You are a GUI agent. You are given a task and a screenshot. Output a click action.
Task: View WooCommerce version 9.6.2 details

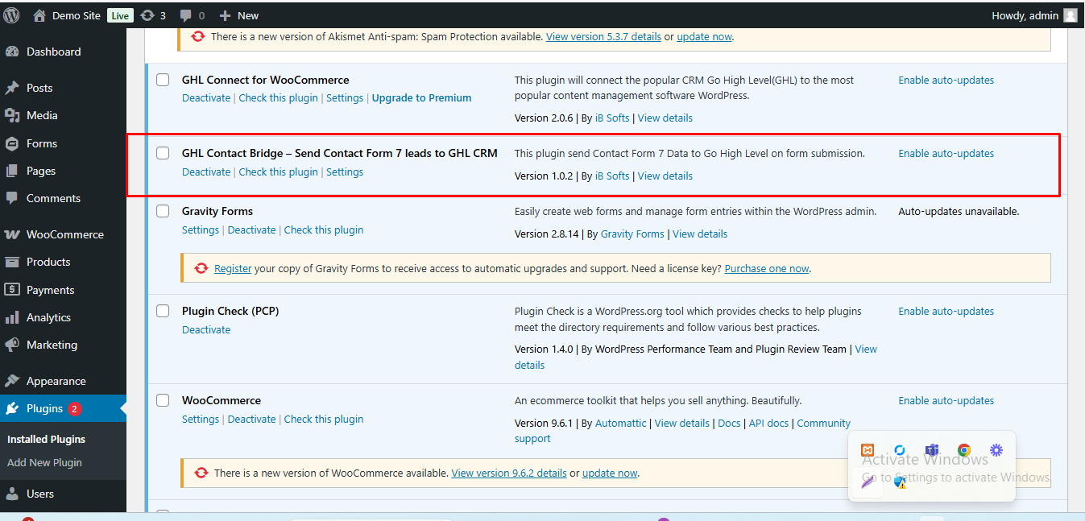[509, 473]
